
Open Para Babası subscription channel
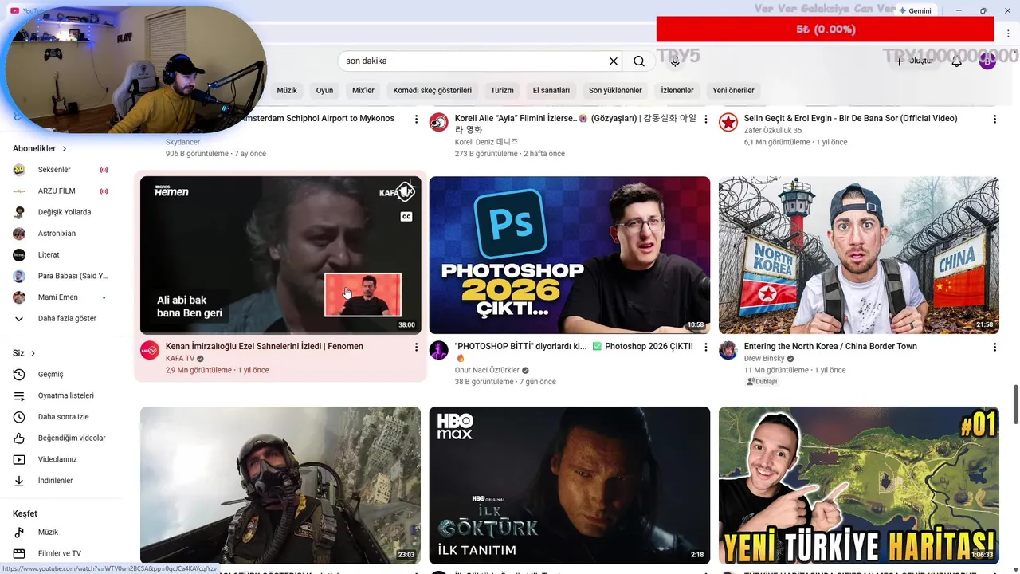(61, 276)
